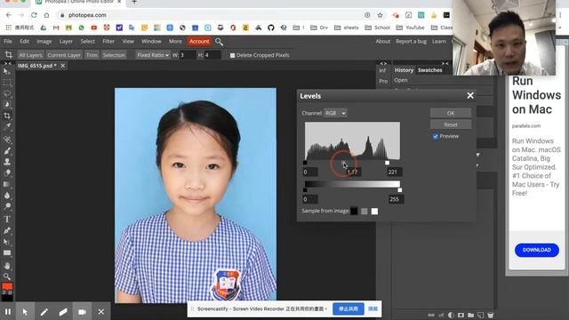
Task: Click the All Layers button
Action: pyautogui.click(x=30, y=55)
